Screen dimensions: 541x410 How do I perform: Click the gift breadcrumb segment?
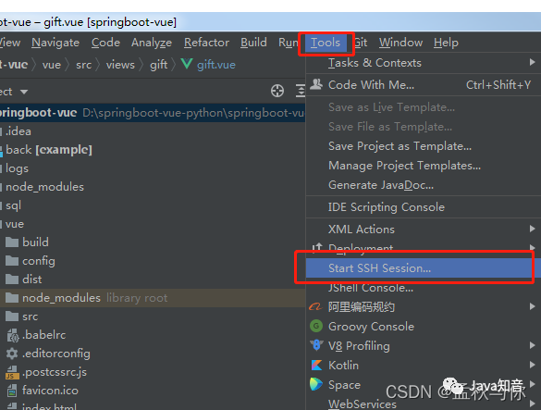coord(158,65)
